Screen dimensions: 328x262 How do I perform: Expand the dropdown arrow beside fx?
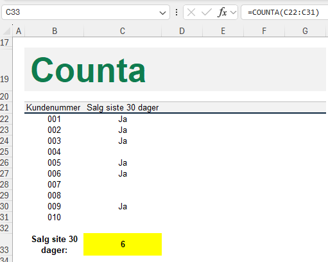coord(233,12)
